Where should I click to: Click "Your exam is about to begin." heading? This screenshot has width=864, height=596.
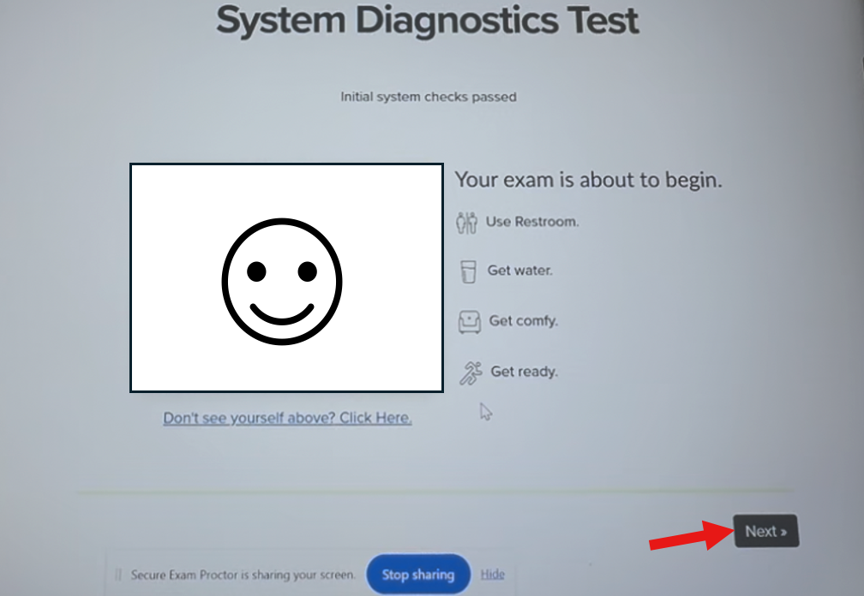tap(589, 180)
